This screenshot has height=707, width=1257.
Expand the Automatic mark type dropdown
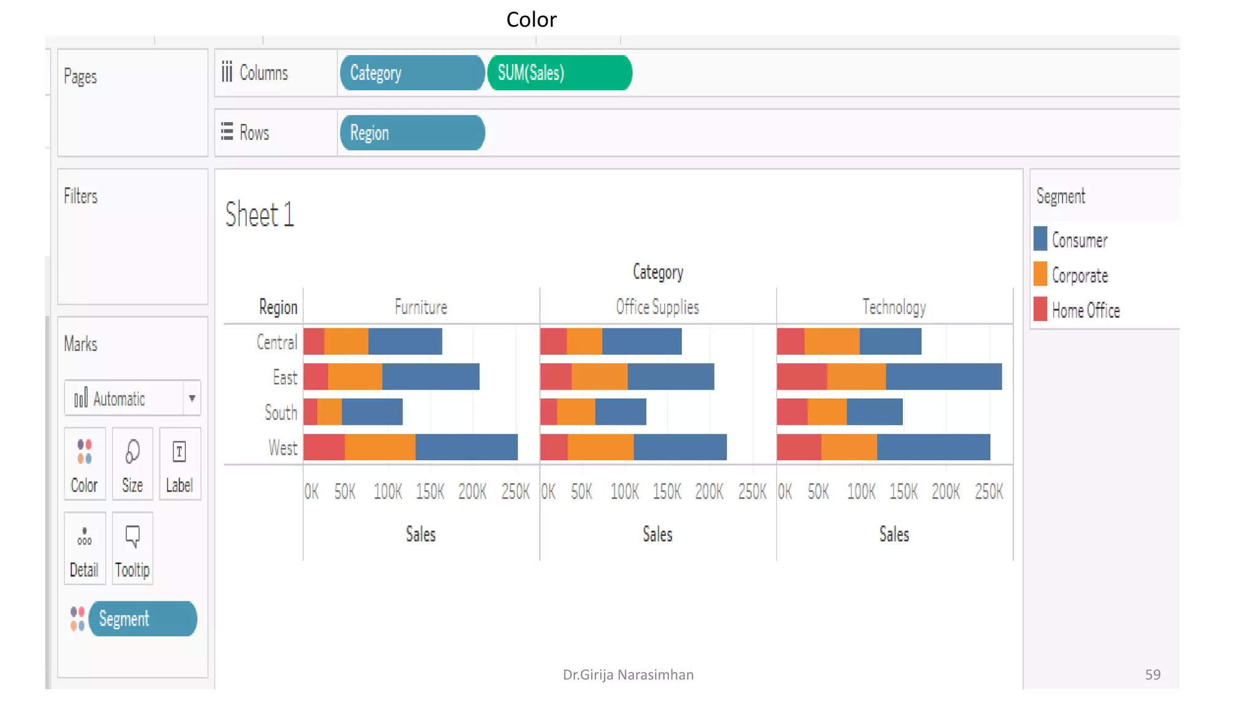pos(191,398)
